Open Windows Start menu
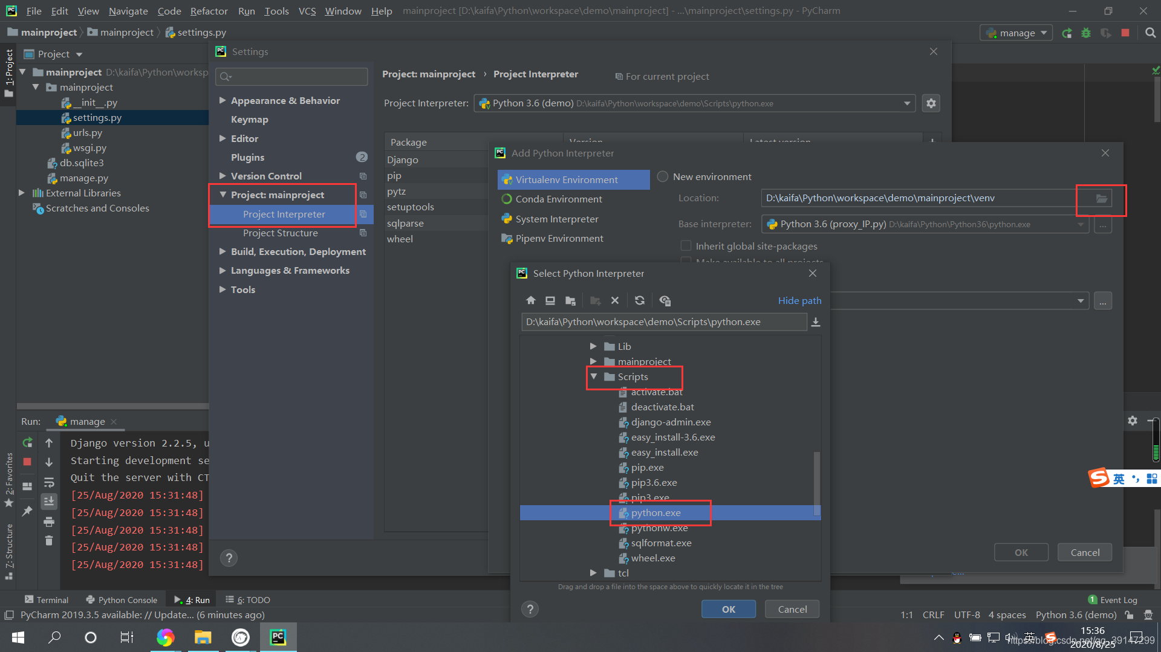The width and height of the screenshot is (1161, 652). point(18,637)
